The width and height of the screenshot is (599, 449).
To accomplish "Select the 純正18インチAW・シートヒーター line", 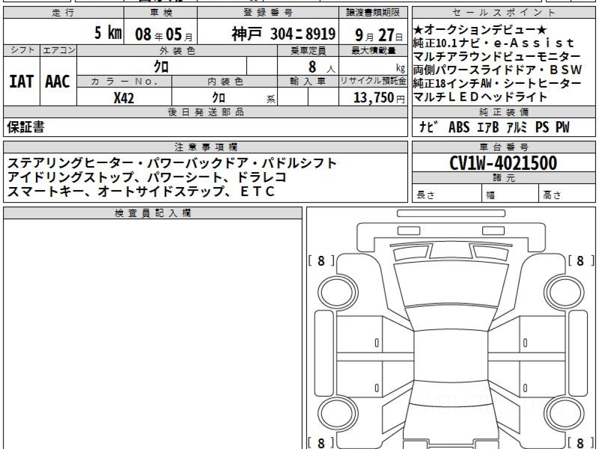I will pyautogui.click(x=497, y=83).
